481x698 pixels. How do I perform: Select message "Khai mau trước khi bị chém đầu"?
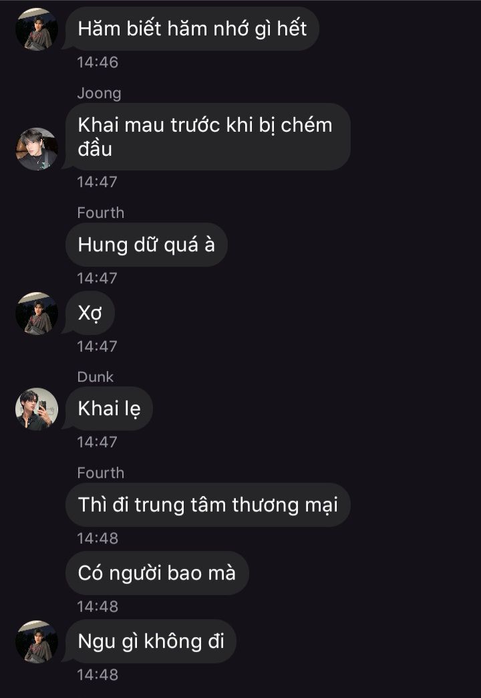[x=208, y=136]
